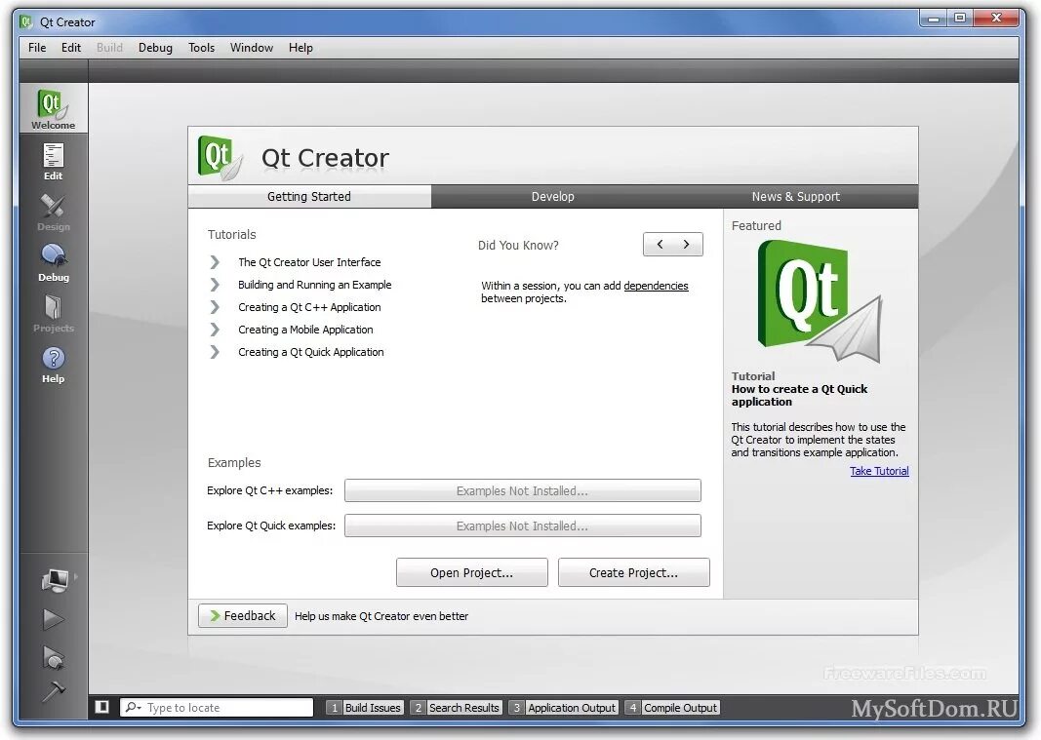
Task: Close the Qt Creator window
Action: [996, 19]
